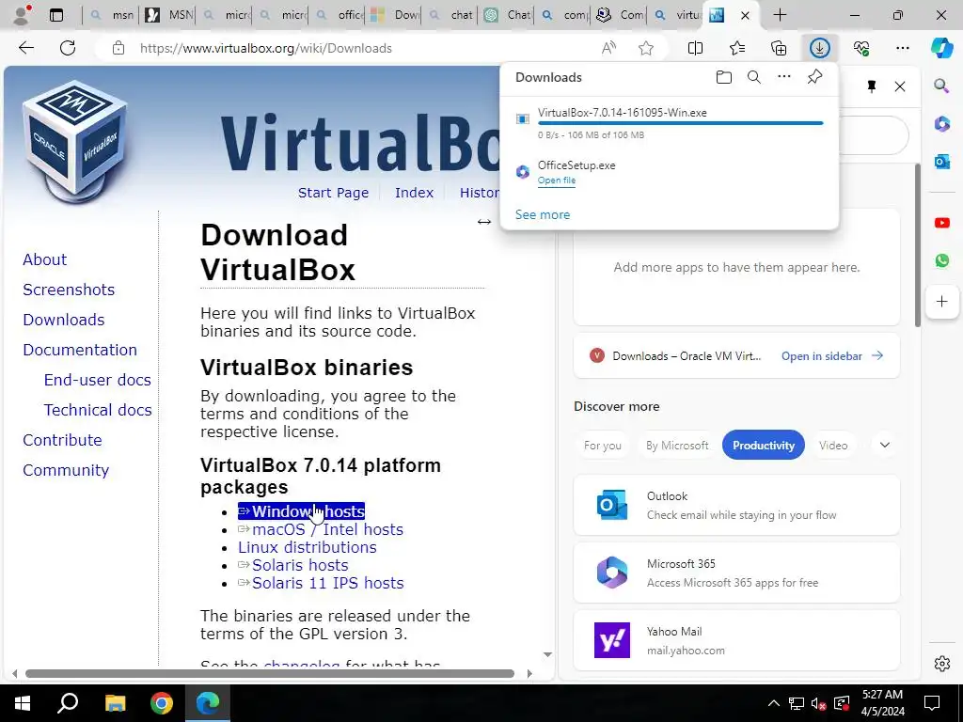Screen dimensions: 963x722
Task: Open the Read aloud icon in address bar
Action: [x=608, y=48]
